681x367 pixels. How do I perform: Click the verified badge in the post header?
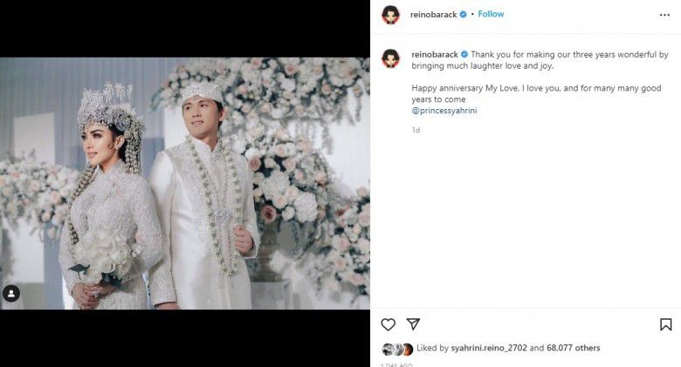[464, 15]
